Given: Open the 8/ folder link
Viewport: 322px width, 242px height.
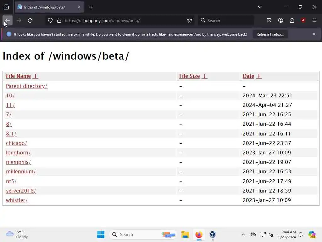Looking at the screenshot, I should pos(9,124).
